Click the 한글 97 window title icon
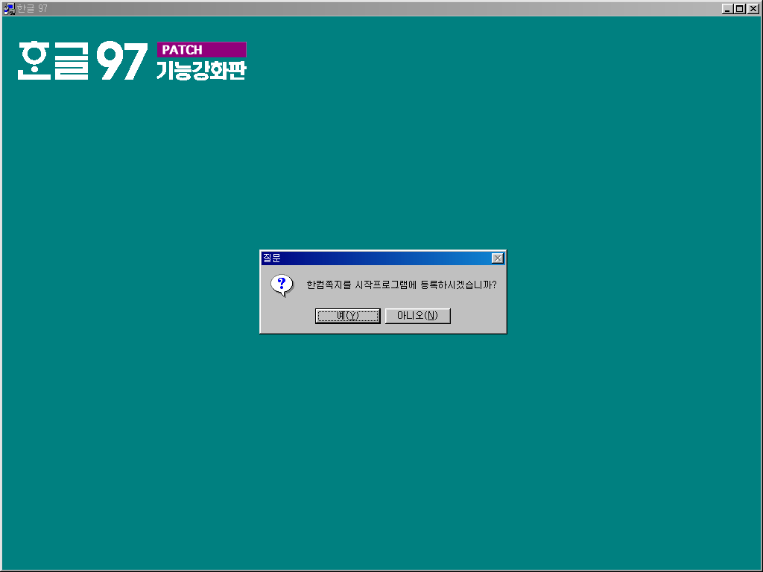763x572 pixels. [9, 8]
